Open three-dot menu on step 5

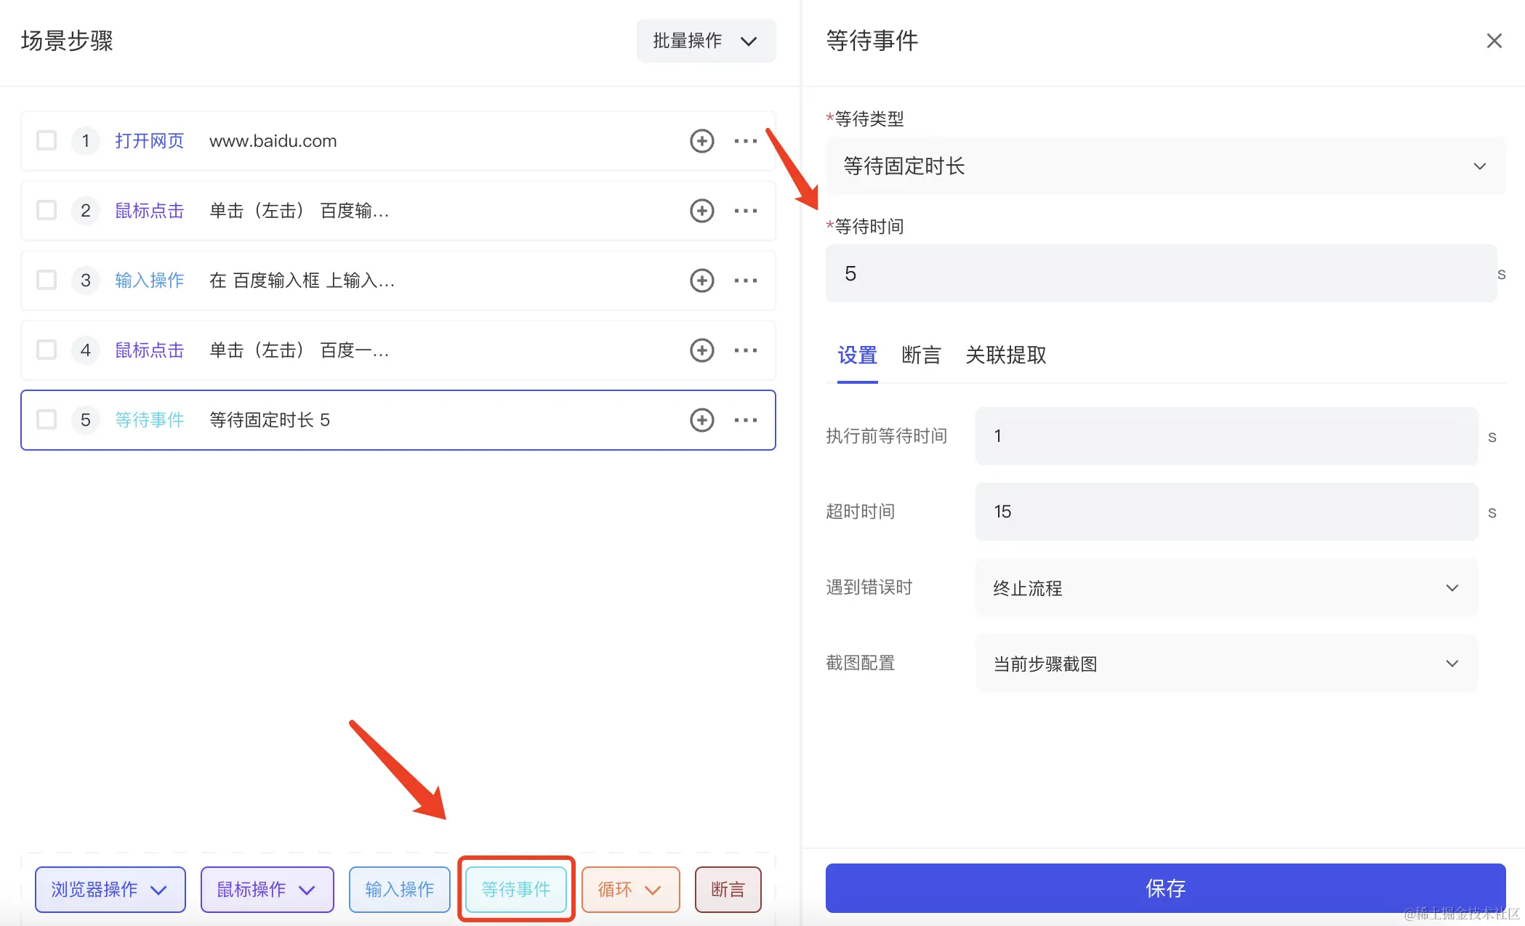click(745, 420)
